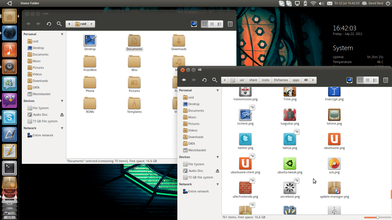Open the volume indicator in top panel
Image resolution: width=392 pixels, height=220 pixels.
pos(321,3)
